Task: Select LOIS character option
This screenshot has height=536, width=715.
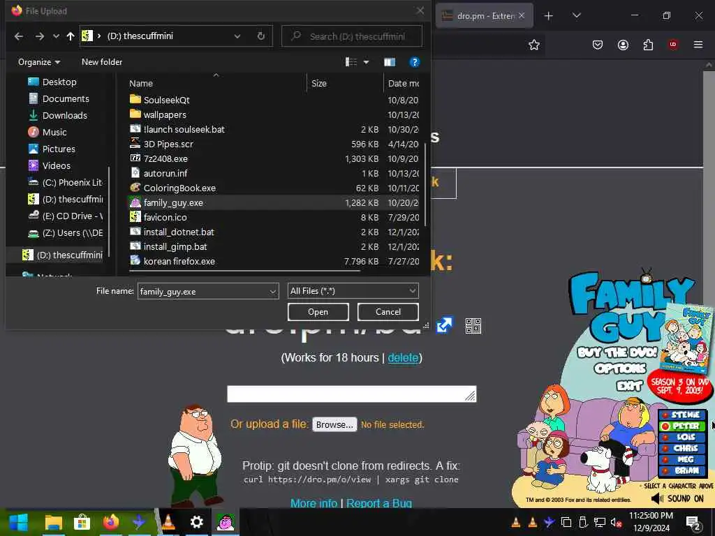Action: 681,437
